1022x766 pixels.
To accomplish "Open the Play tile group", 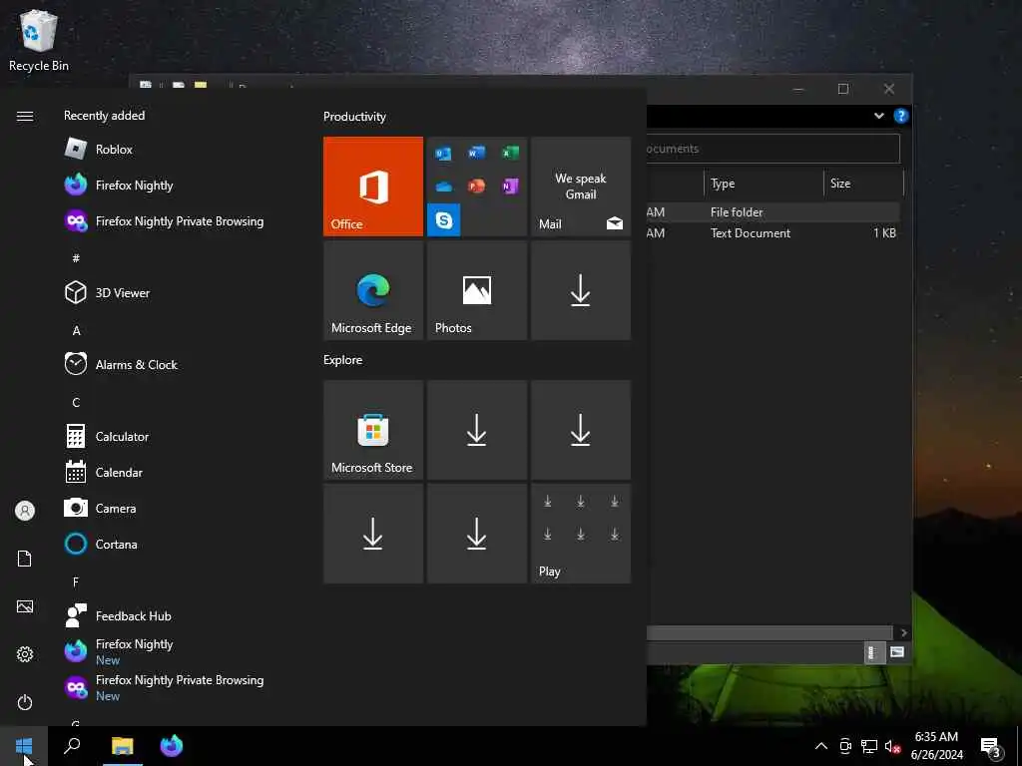I will (581, 534).
